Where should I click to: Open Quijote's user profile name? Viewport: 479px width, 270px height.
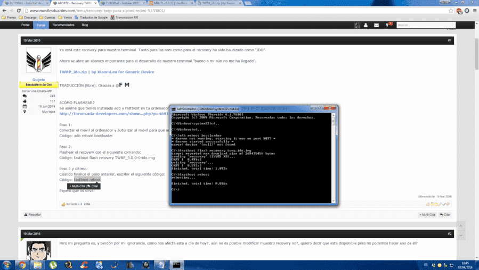38,80
